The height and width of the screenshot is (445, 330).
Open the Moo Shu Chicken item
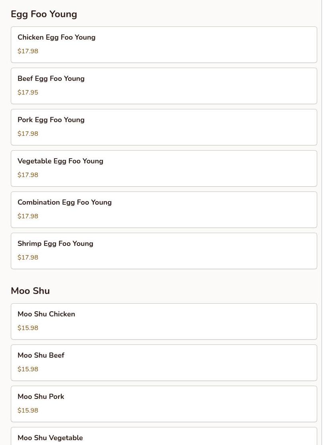click(46, 314)
